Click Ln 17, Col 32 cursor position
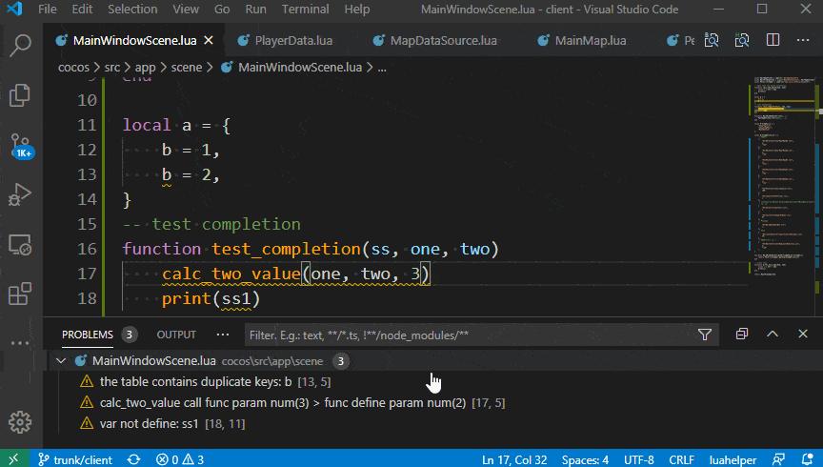Image resolution: width=823 pixels, height=467 pixels. 514,459
